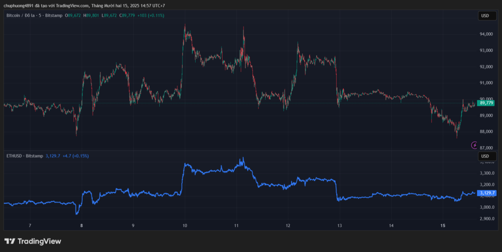The width and height of the screenshot is (502, 252).
Task: Click date label 13 on time axis
Action: (x=340, y=226)
